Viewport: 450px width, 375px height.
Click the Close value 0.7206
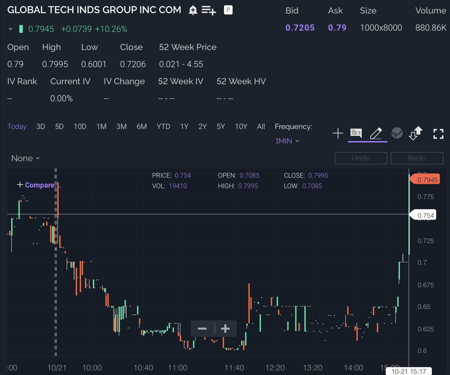(x=133, y=64)
